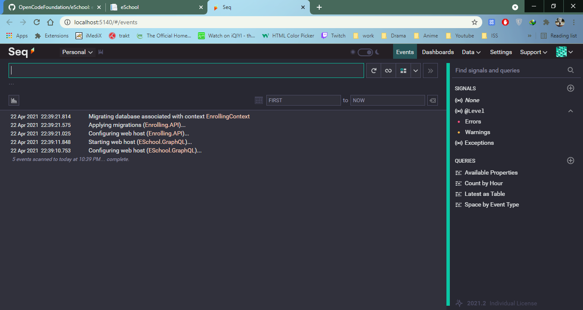The width and height of the screenshot is (583, 310).
Task: Open the Settings menu
Action: 501,52
